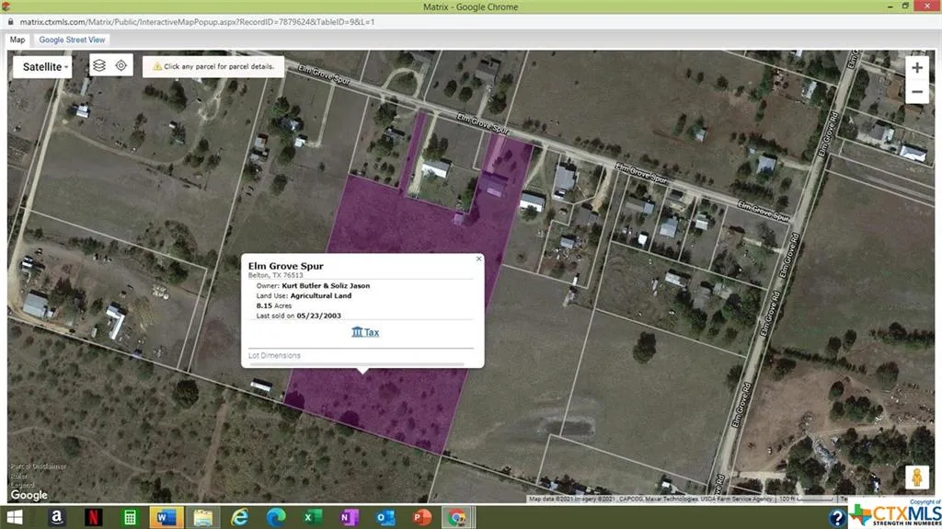Screen dimensions: 942x529
Task: Expand the Satellite map type dropdown
Action: (43, 66)
